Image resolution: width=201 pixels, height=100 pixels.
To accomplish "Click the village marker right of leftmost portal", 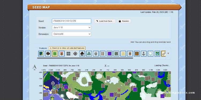I will click(x=70, y=90).
